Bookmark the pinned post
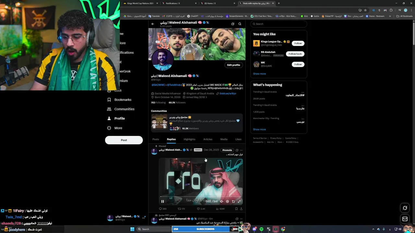 coord(236,209)
